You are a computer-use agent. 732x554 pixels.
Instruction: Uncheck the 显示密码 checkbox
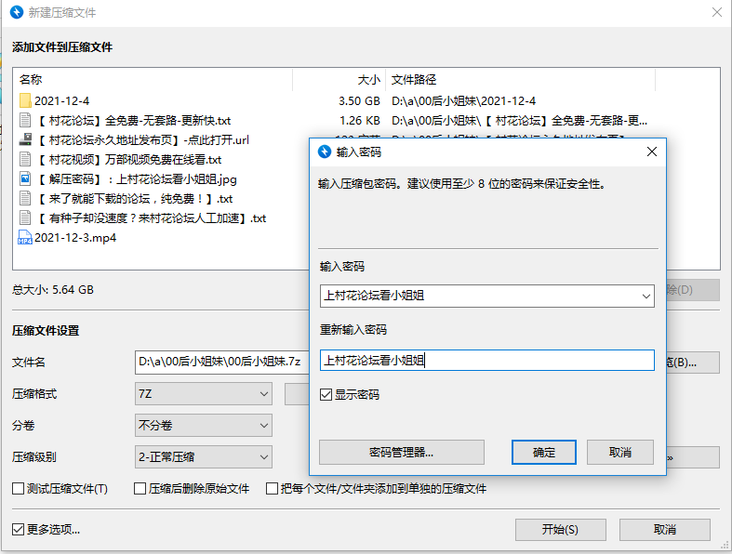point(326,395)
